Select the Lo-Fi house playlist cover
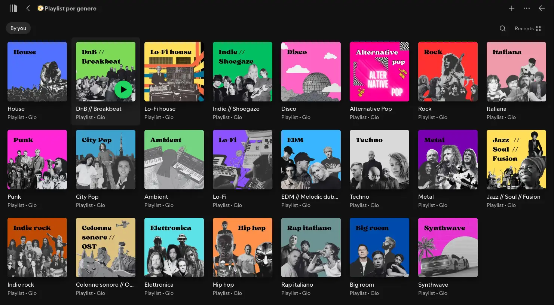This screenshot has height=305, width=554. click(x=174, y=71)
